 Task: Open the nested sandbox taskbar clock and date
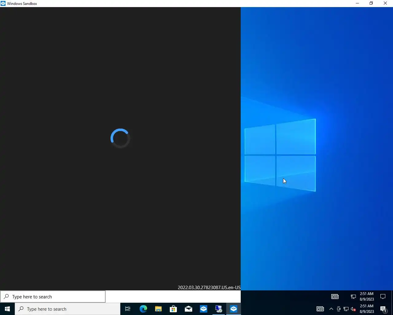click(x=367, y=297)
